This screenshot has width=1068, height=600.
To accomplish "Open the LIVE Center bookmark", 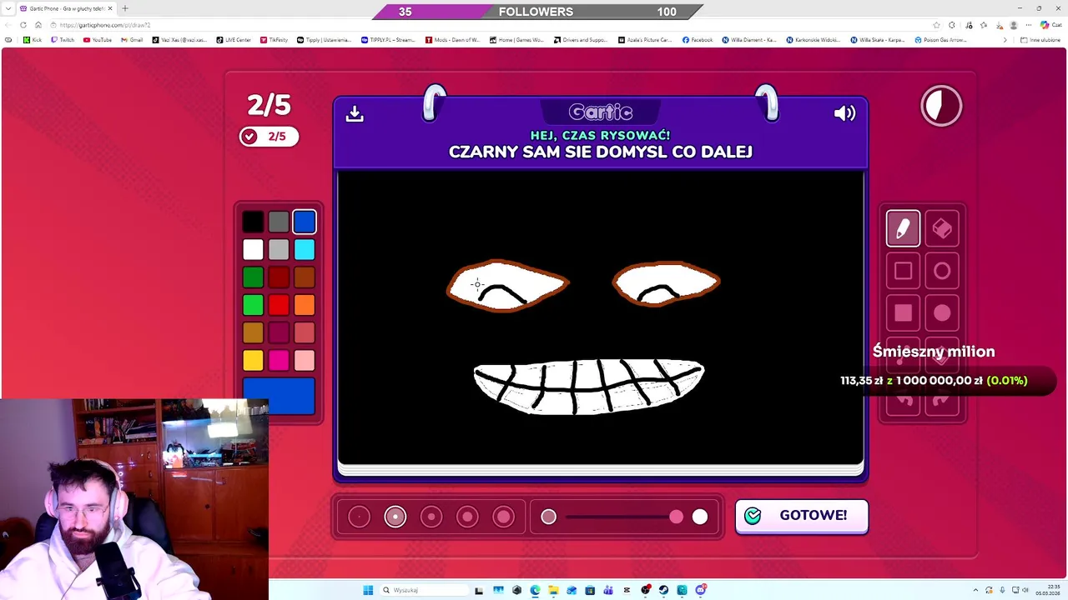I will click(234, 40).
